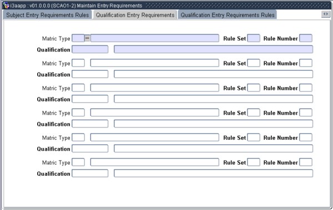The width and height of the screenshot is (333, 210).
Task: Select the fourth record's Rule Set field
Action: [254, 113]
